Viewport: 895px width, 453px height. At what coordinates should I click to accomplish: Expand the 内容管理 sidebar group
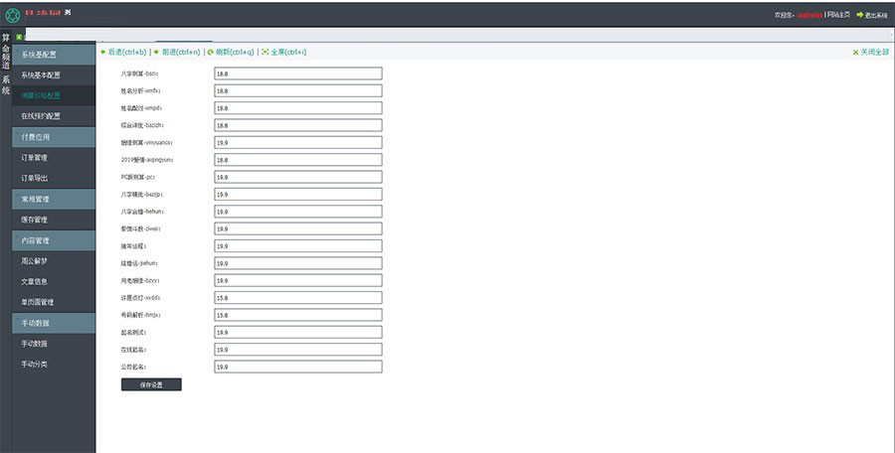point(54,240)
